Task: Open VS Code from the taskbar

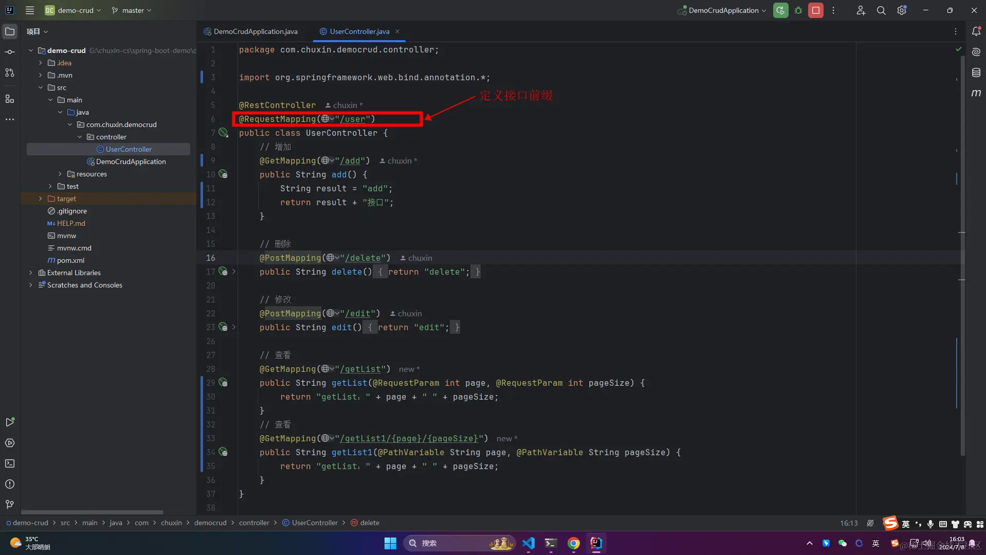Action: tap(528, 543)
